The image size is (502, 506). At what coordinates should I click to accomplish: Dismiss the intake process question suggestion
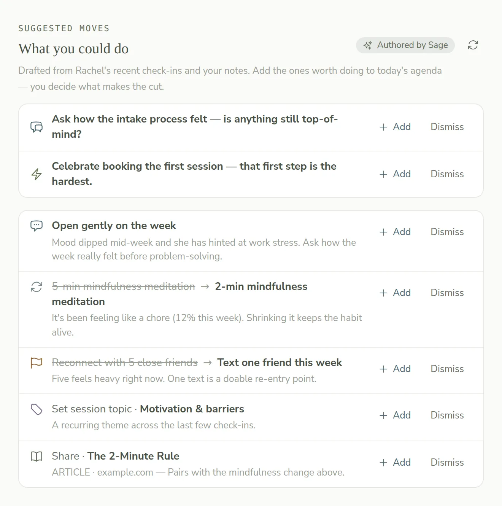point(447,127)
